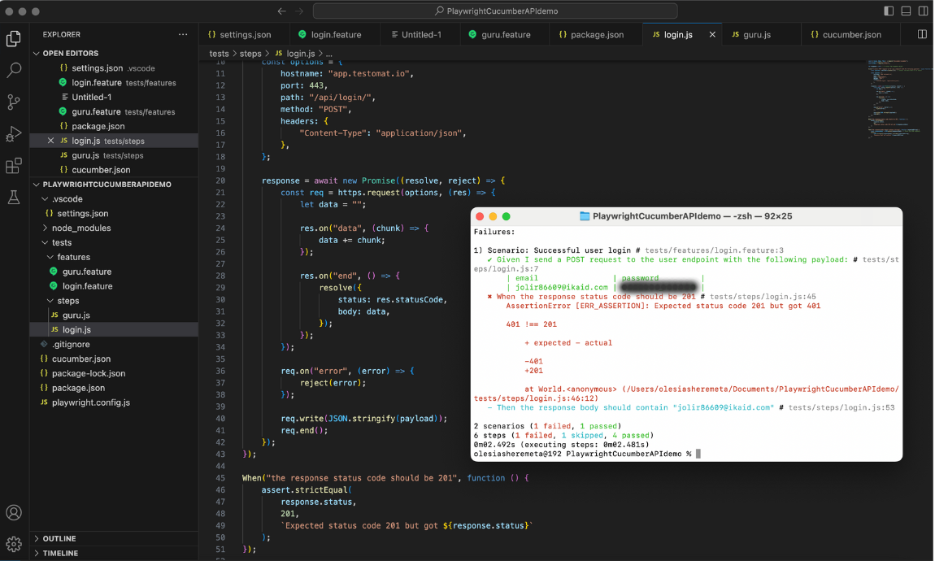This screenshot has height=561, width=935.
Task: Open the Search view icon
Action: [x=14, y=71]
